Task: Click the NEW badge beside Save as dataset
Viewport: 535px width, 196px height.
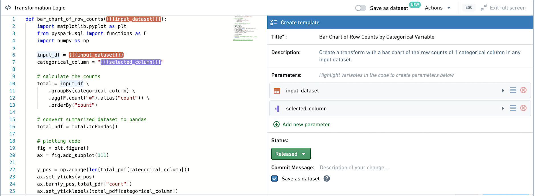Action: pos(415,5)
